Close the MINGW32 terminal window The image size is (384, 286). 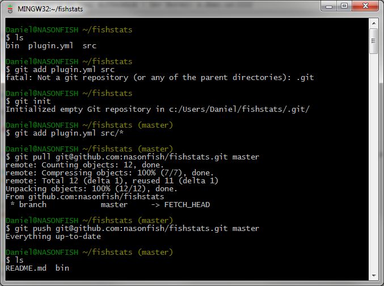pyautogui.click(x=365, y=6)
